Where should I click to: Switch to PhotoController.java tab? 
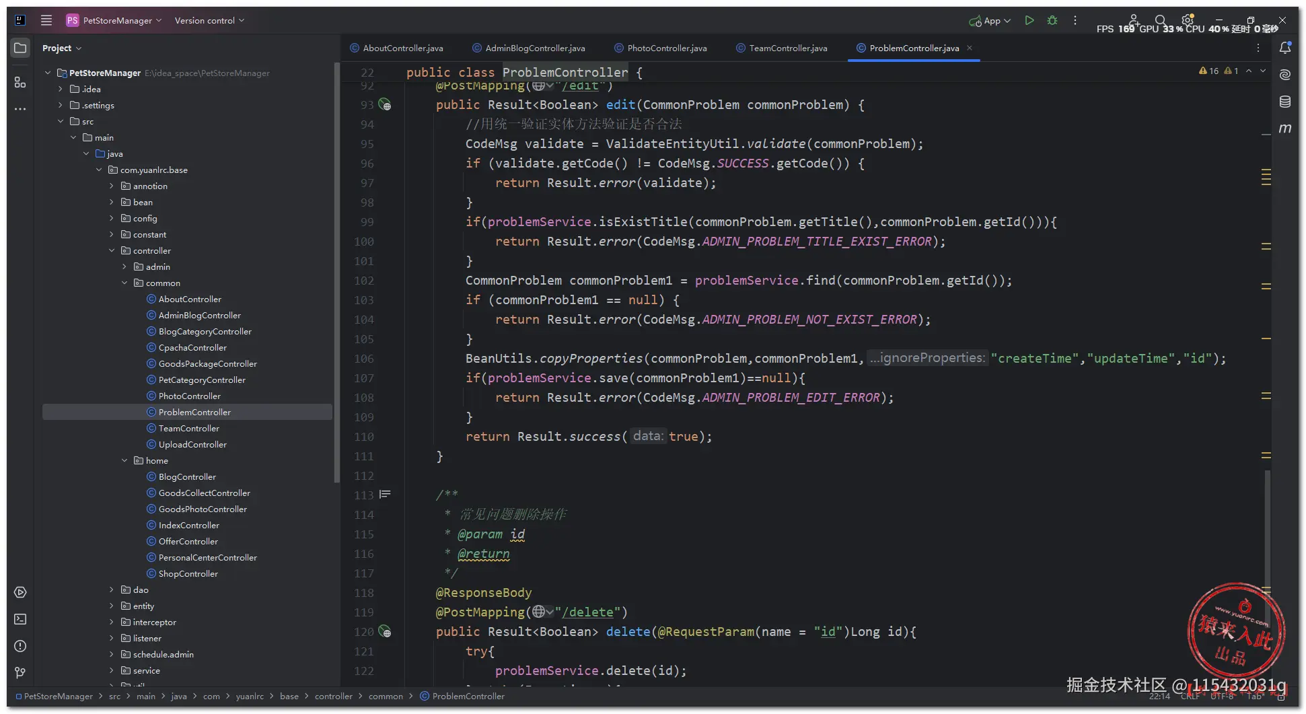[x=661, y=48]
